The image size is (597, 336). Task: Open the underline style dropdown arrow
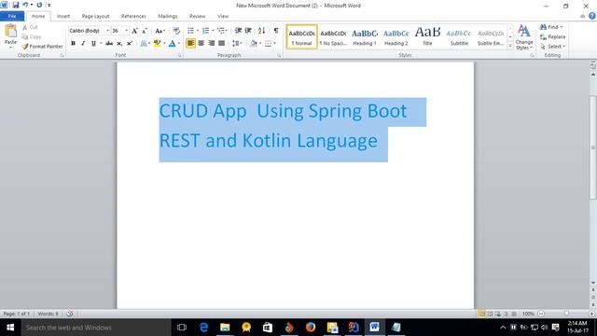click(101, 44)
